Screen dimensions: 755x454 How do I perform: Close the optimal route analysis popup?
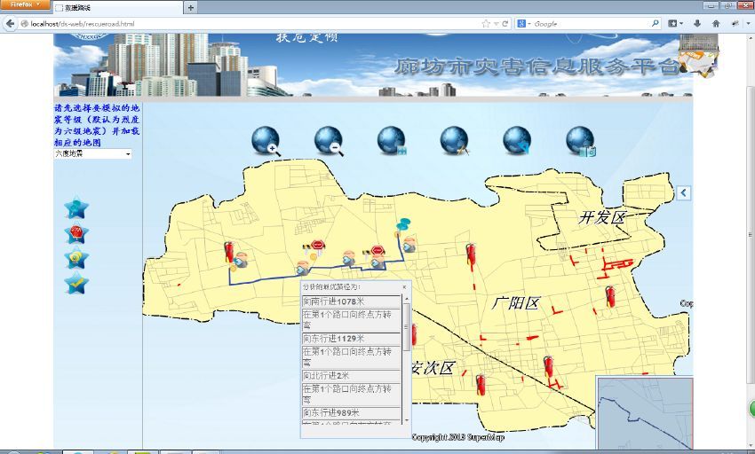pos(404,287)
